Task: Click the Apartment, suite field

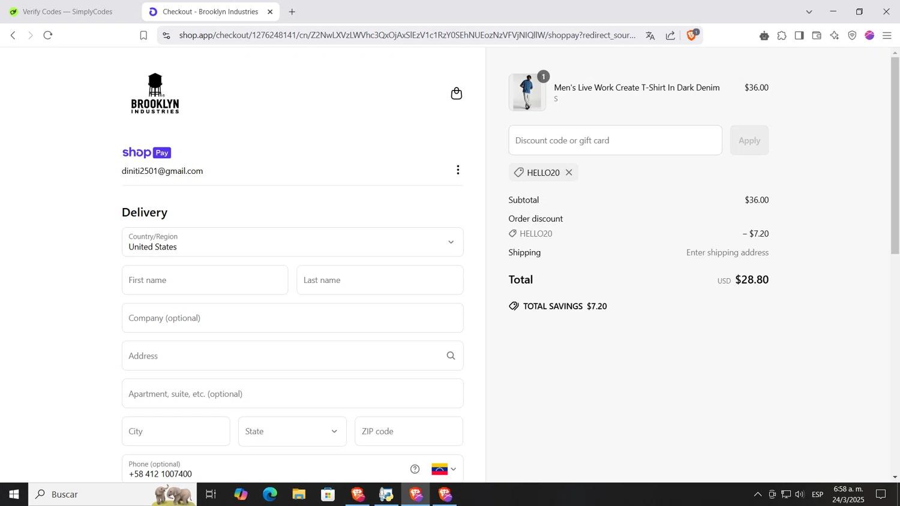Action: (293, 393)
